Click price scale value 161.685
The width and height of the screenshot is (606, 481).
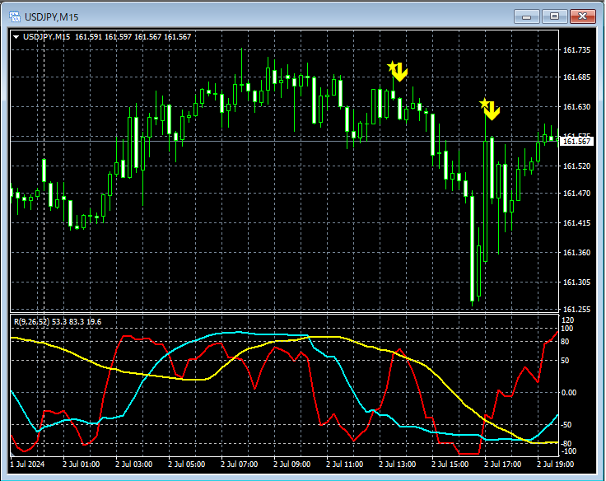coord(576,77)
